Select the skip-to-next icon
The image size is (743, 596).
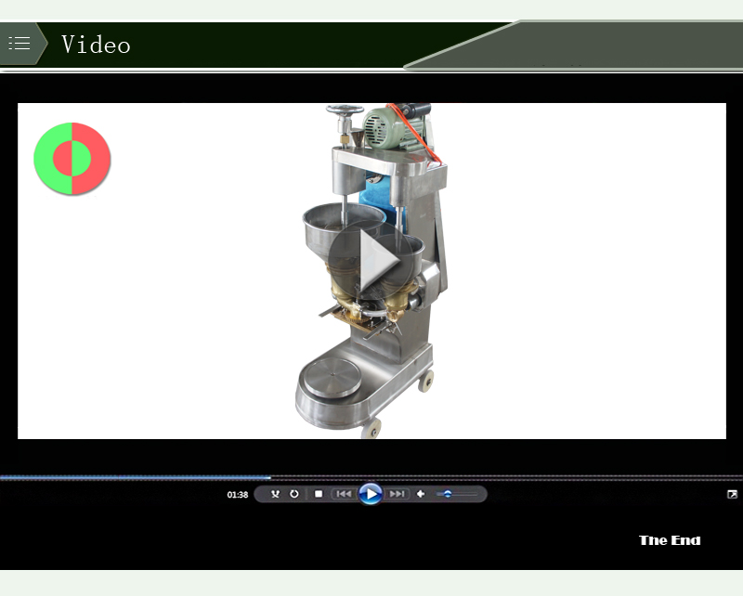tap(397, 495)
